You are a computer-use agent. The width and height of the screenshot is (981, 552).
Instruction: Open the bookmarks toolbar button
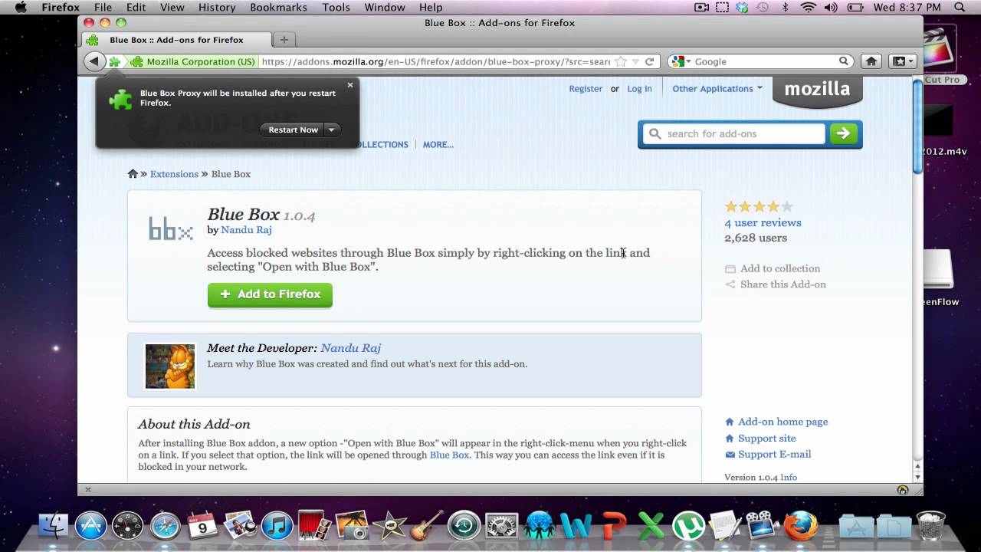pyautogui.click(x=902, y=61)
